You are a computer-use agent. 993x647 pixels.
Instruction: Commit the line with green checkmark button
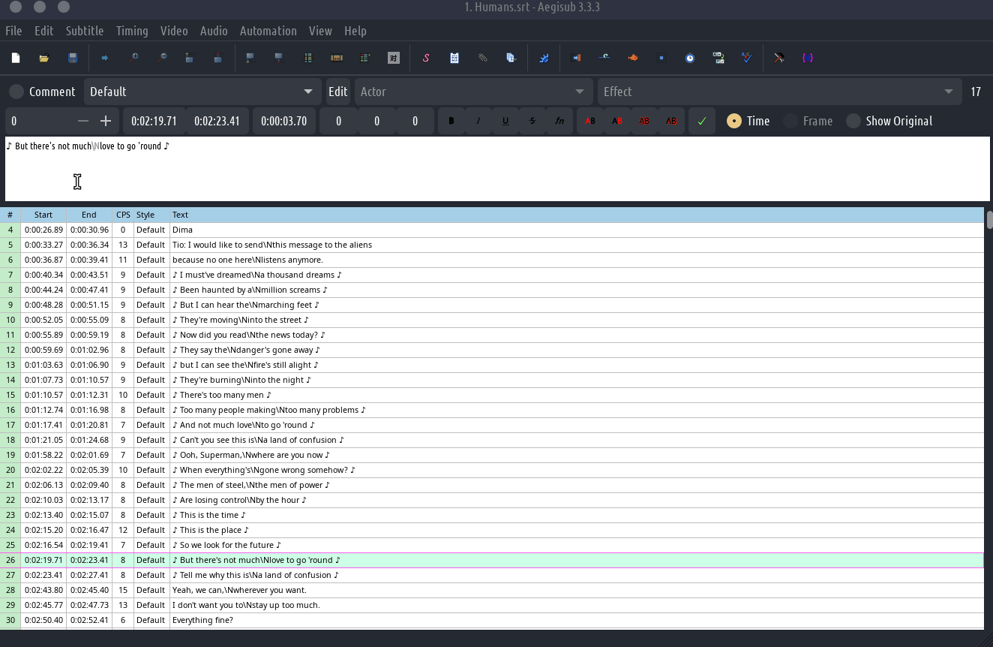[701, 121]
